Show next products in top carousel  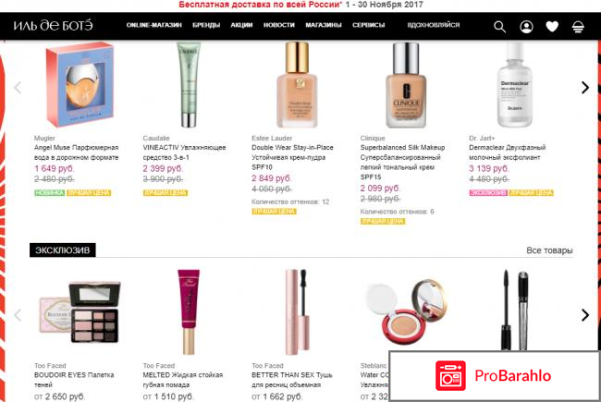(x=585, y=88)
